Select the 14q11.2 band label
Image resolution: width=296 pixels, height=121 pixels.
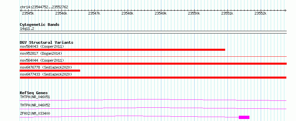(x=27, y=29)
